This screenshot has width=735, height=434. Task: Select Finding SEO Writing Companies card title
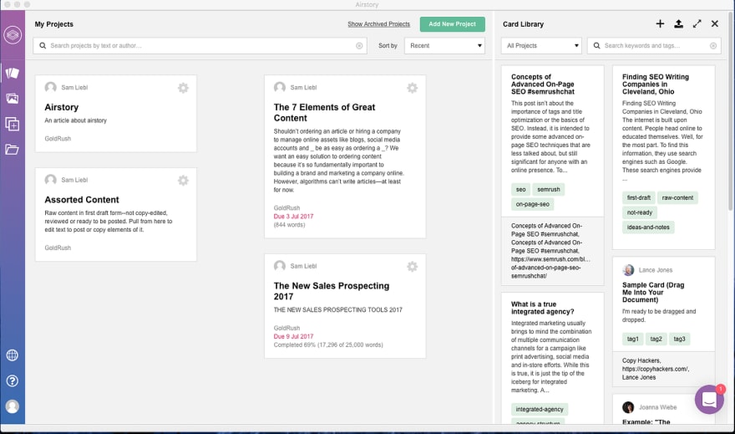pos(656,84)
